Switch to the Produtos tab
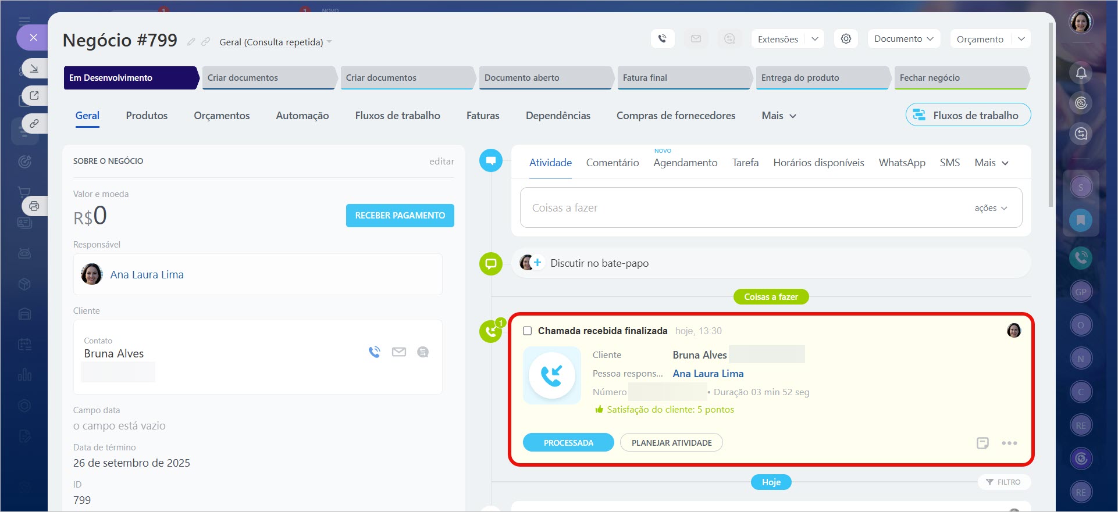 [x=147, y=116]
